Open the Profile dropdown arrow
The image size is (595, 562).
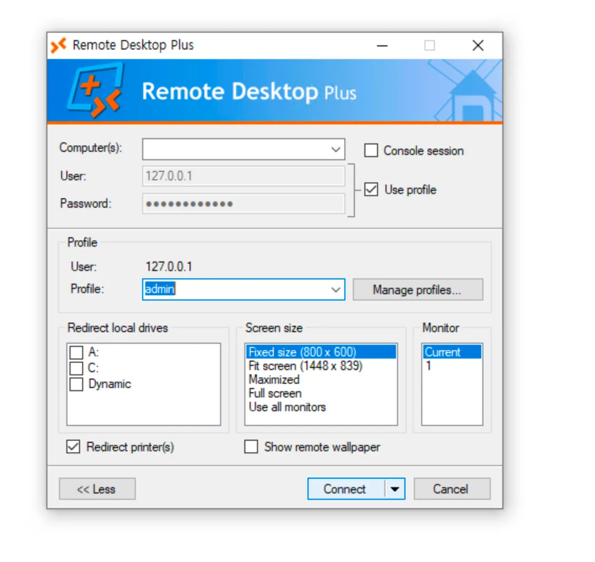[x=335, y=289]
